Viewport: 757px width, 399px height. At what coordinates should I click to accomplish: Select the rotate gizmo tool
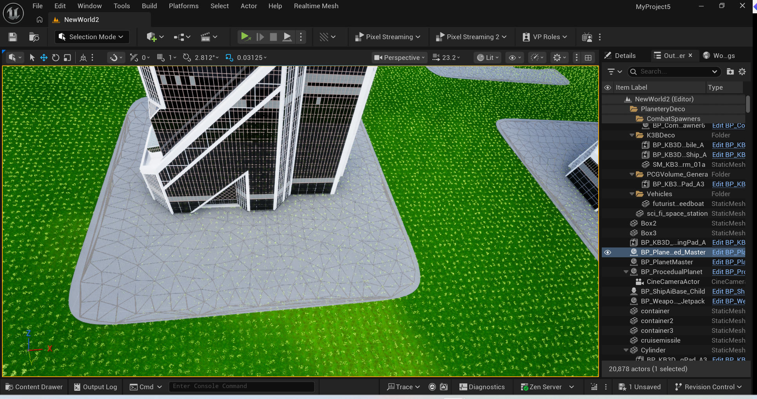(x=56, y=58)
